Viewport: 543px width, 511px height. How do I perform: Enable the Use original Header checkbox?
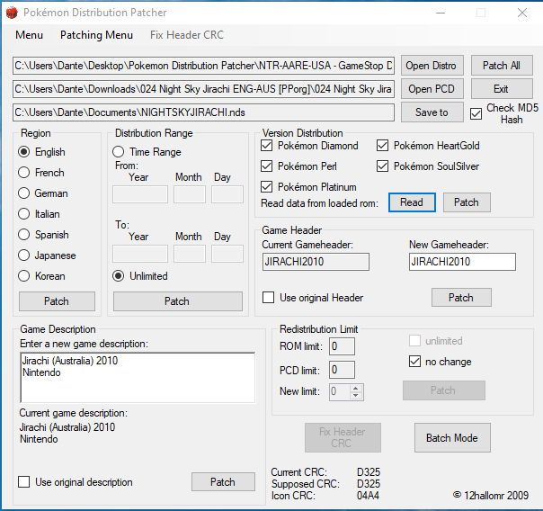269,298
